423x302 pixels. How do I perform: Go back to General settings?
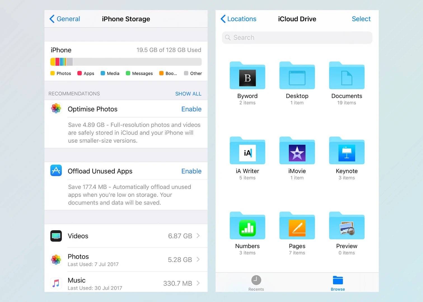(x=65, y=19)
